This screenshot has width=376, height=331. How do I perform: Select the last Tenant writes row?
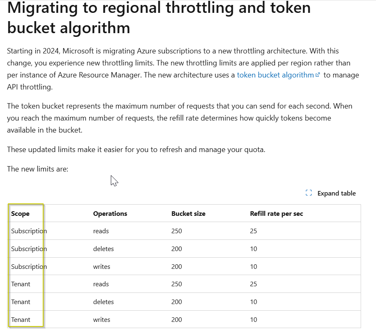[20, 319]
